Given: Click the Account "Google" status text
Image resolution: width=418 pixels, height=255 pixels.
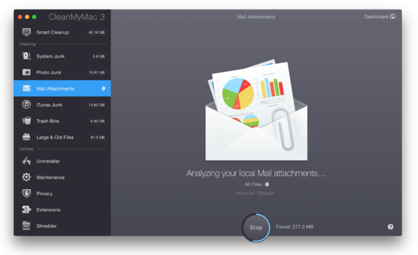Looking at the screenshot, I should point(256,193).
